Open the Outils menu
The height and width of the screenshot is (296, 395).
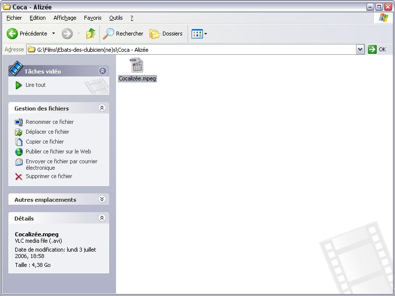coord(116,18)
